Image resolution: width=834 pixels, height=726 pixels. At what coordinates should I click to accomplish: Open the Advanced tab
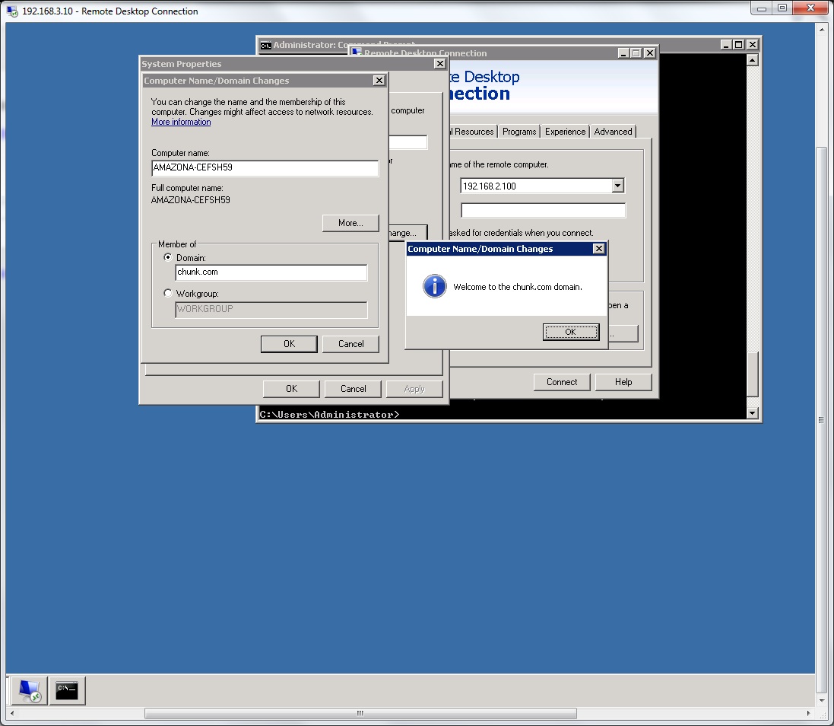pyautogui.click(x=613, y=132)
